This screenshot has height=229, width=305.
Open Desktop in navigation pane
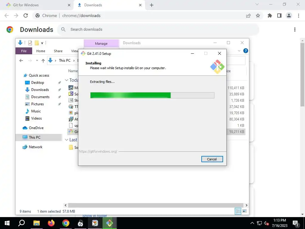pos(38,83)
